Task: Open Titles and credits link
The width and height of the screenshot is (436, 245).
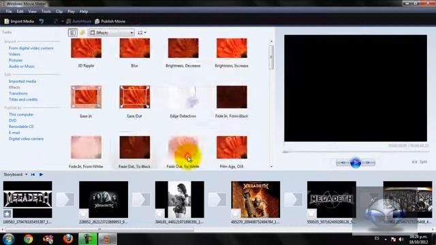Action: click(23, 99)
